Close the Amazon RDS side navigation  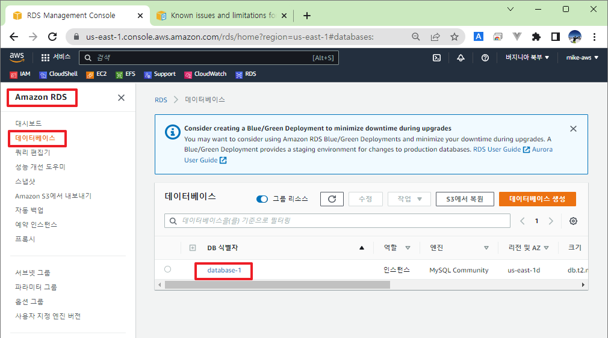point(122,97)
